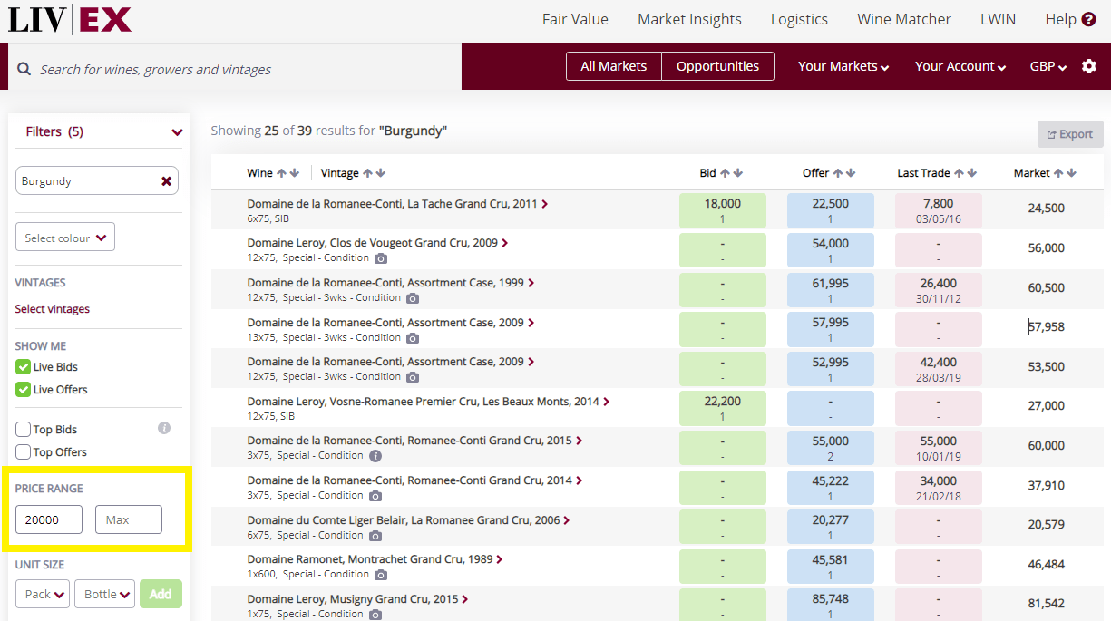The image size is (1111, 621).
Task: Open settings gear icon
Action: pyautogui.click(x=1089, y=66)
